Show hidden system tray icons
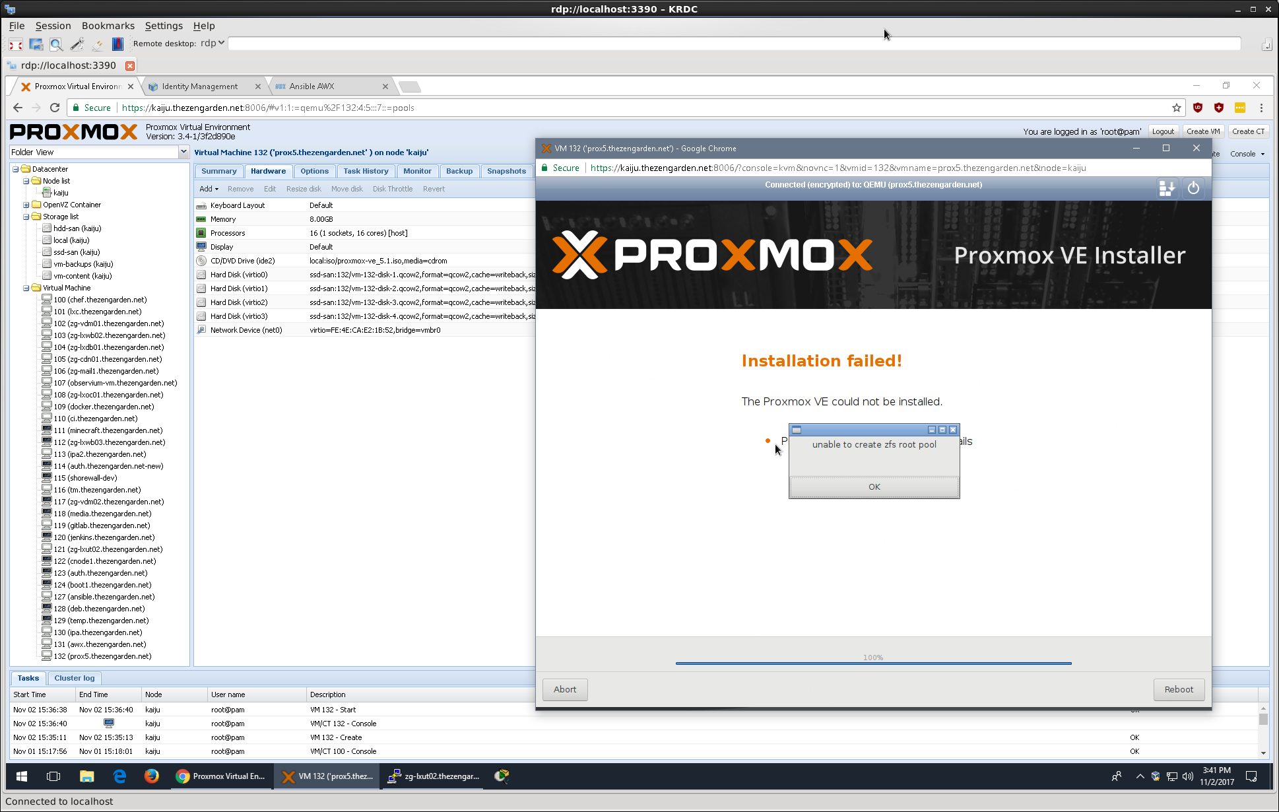 click(1140, 776)
